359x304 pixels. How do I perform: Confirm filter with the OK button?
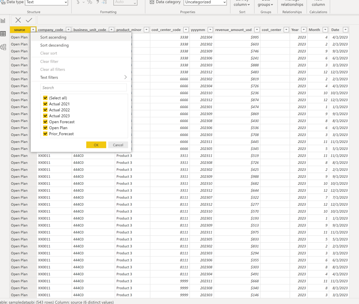click(x=96, y=145)
